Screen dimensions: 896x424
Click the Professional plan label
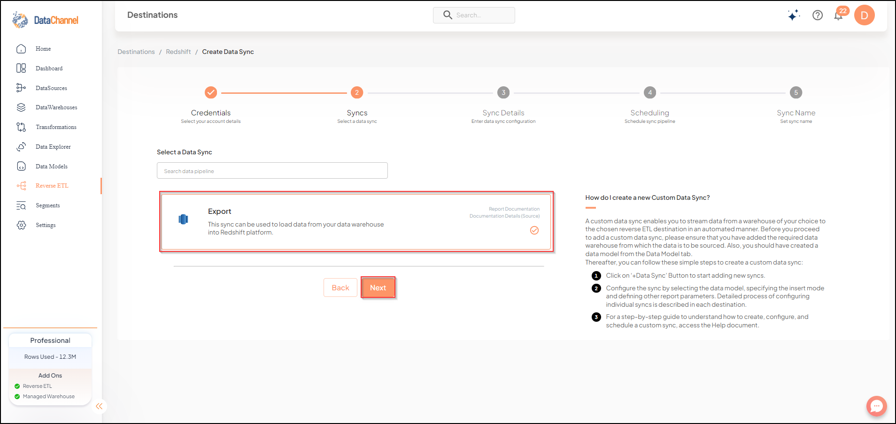tap(50, 341)
